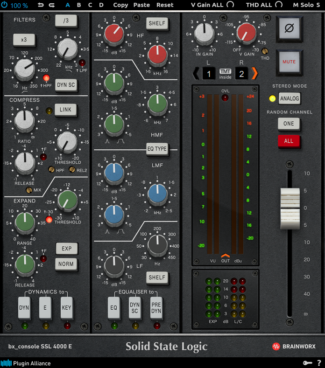Toggle the ANALOG stereo mode button
This screenshot has width=325, height=368.
pyautogui.click(x=290, y=98)
